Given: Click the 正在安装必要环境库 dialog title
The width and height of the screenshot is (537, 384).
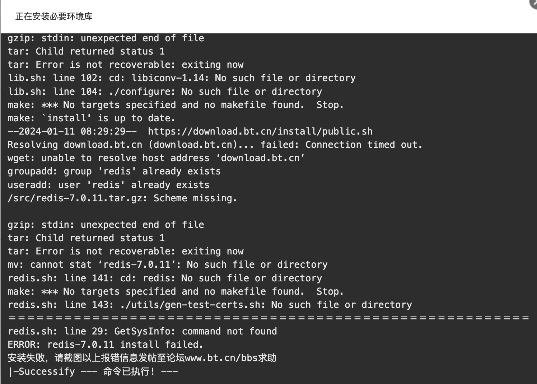Looking at the screenshot, I should point(54,17).
